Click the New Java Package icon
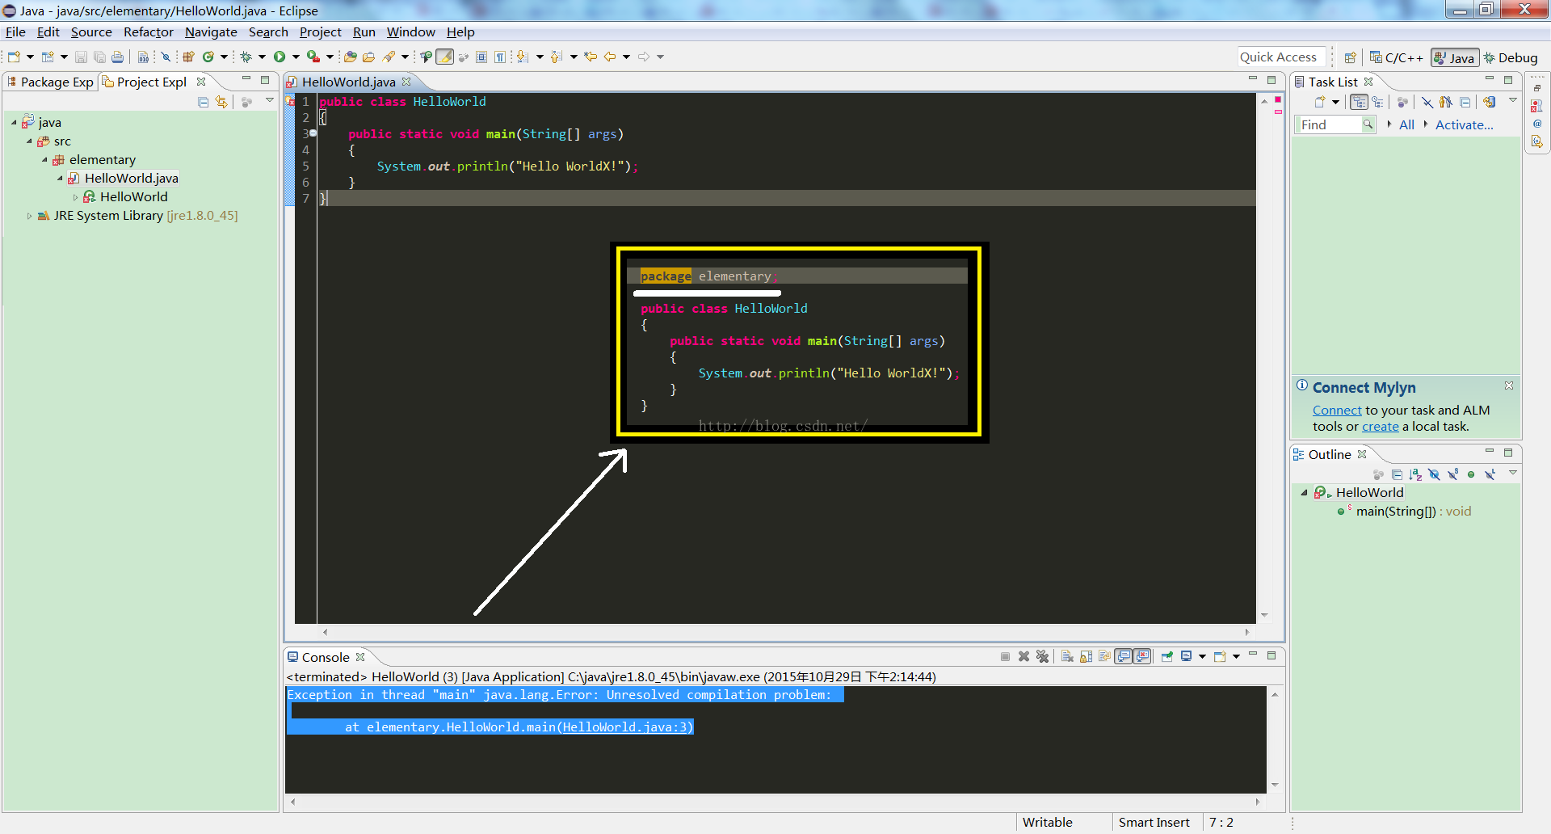This screenshot has width=1551, height=834. pos(188,57)
